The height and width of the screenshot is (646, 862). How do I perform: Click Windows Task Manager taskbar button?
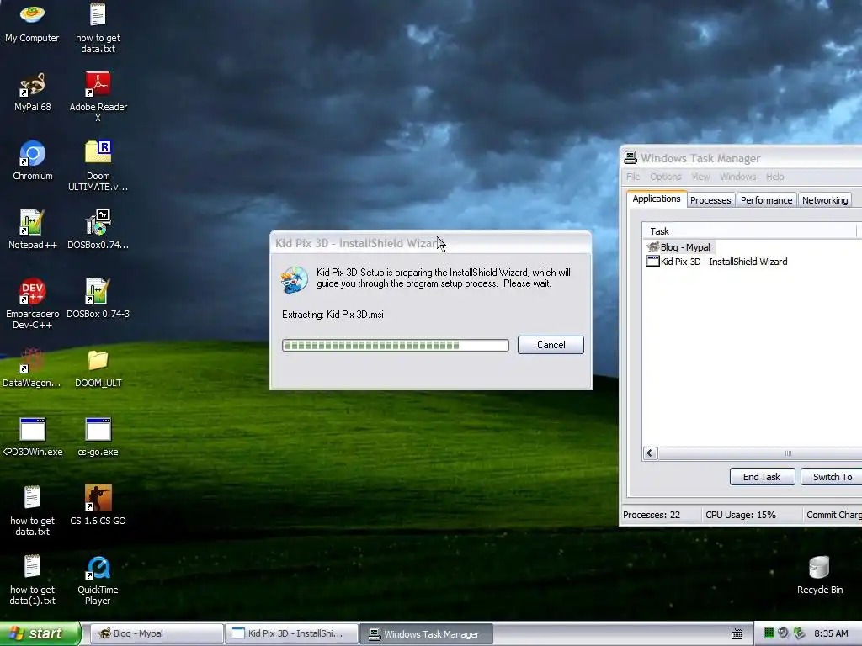pos(427,634)
